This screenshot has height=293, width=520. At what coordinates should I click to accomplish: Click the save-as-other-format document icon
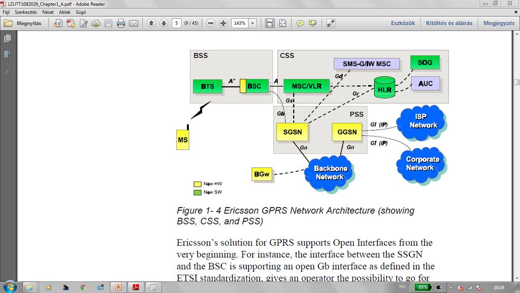coord(58,23)
